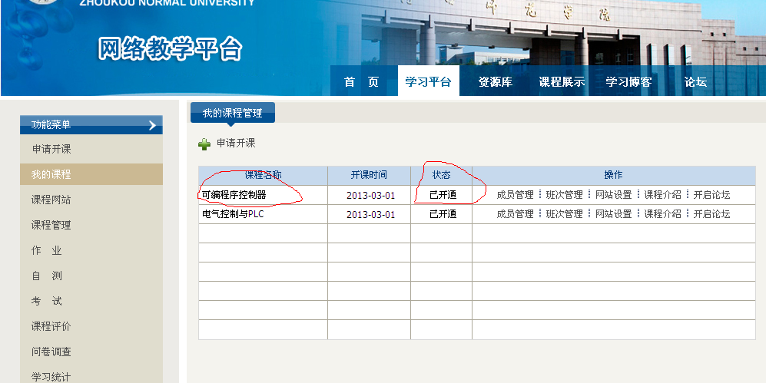Click the green plus icon beside 申请开课
This screenshot has height=383, width=766.
204,144
